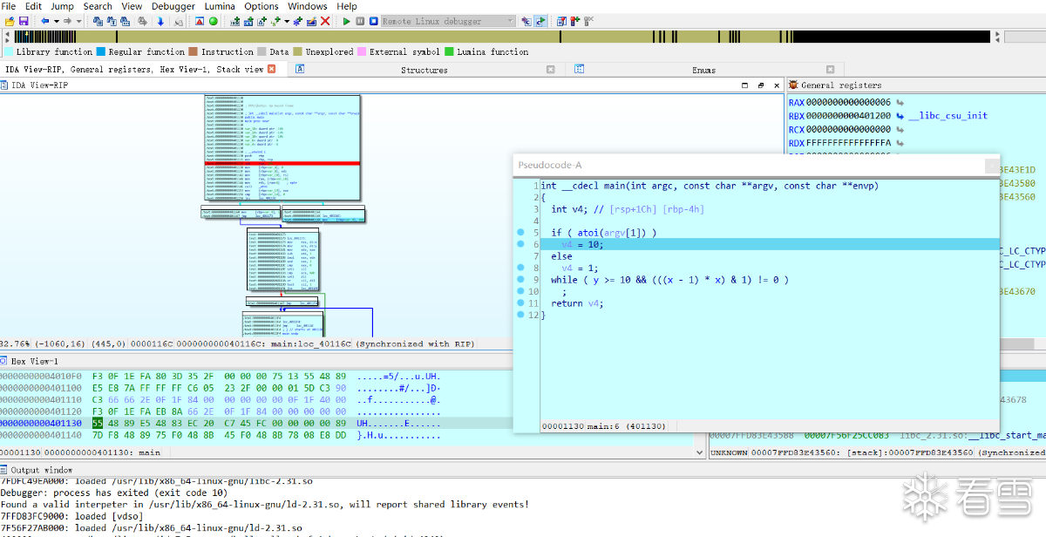
Task: Click red highlighted instruction in graph node
Action: (x=282, y=163)
